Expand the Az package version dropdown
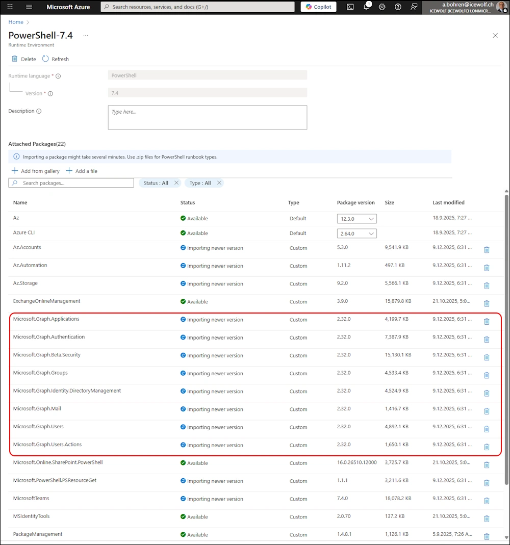Viewport: 510px width, 545px height. point(356,219)
